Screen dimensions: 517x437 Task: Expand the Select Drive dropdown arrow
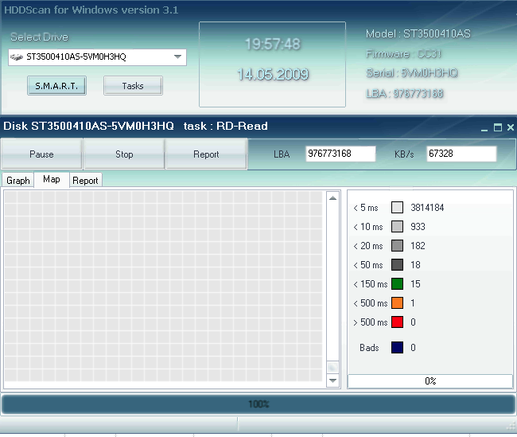pos(177,57)
